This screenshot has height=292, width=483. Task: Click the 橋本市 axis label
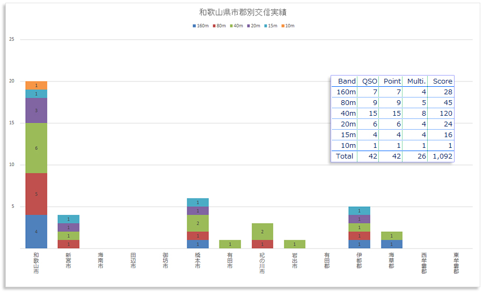pyautogui.click(x=198, y=261)
